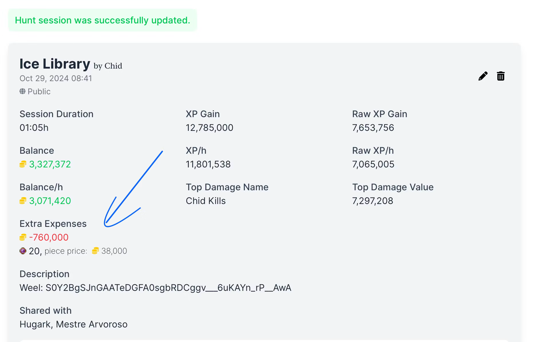Click the trash delete icon
The width and height of the screenshot is (540, 342).
click(501, 76)
